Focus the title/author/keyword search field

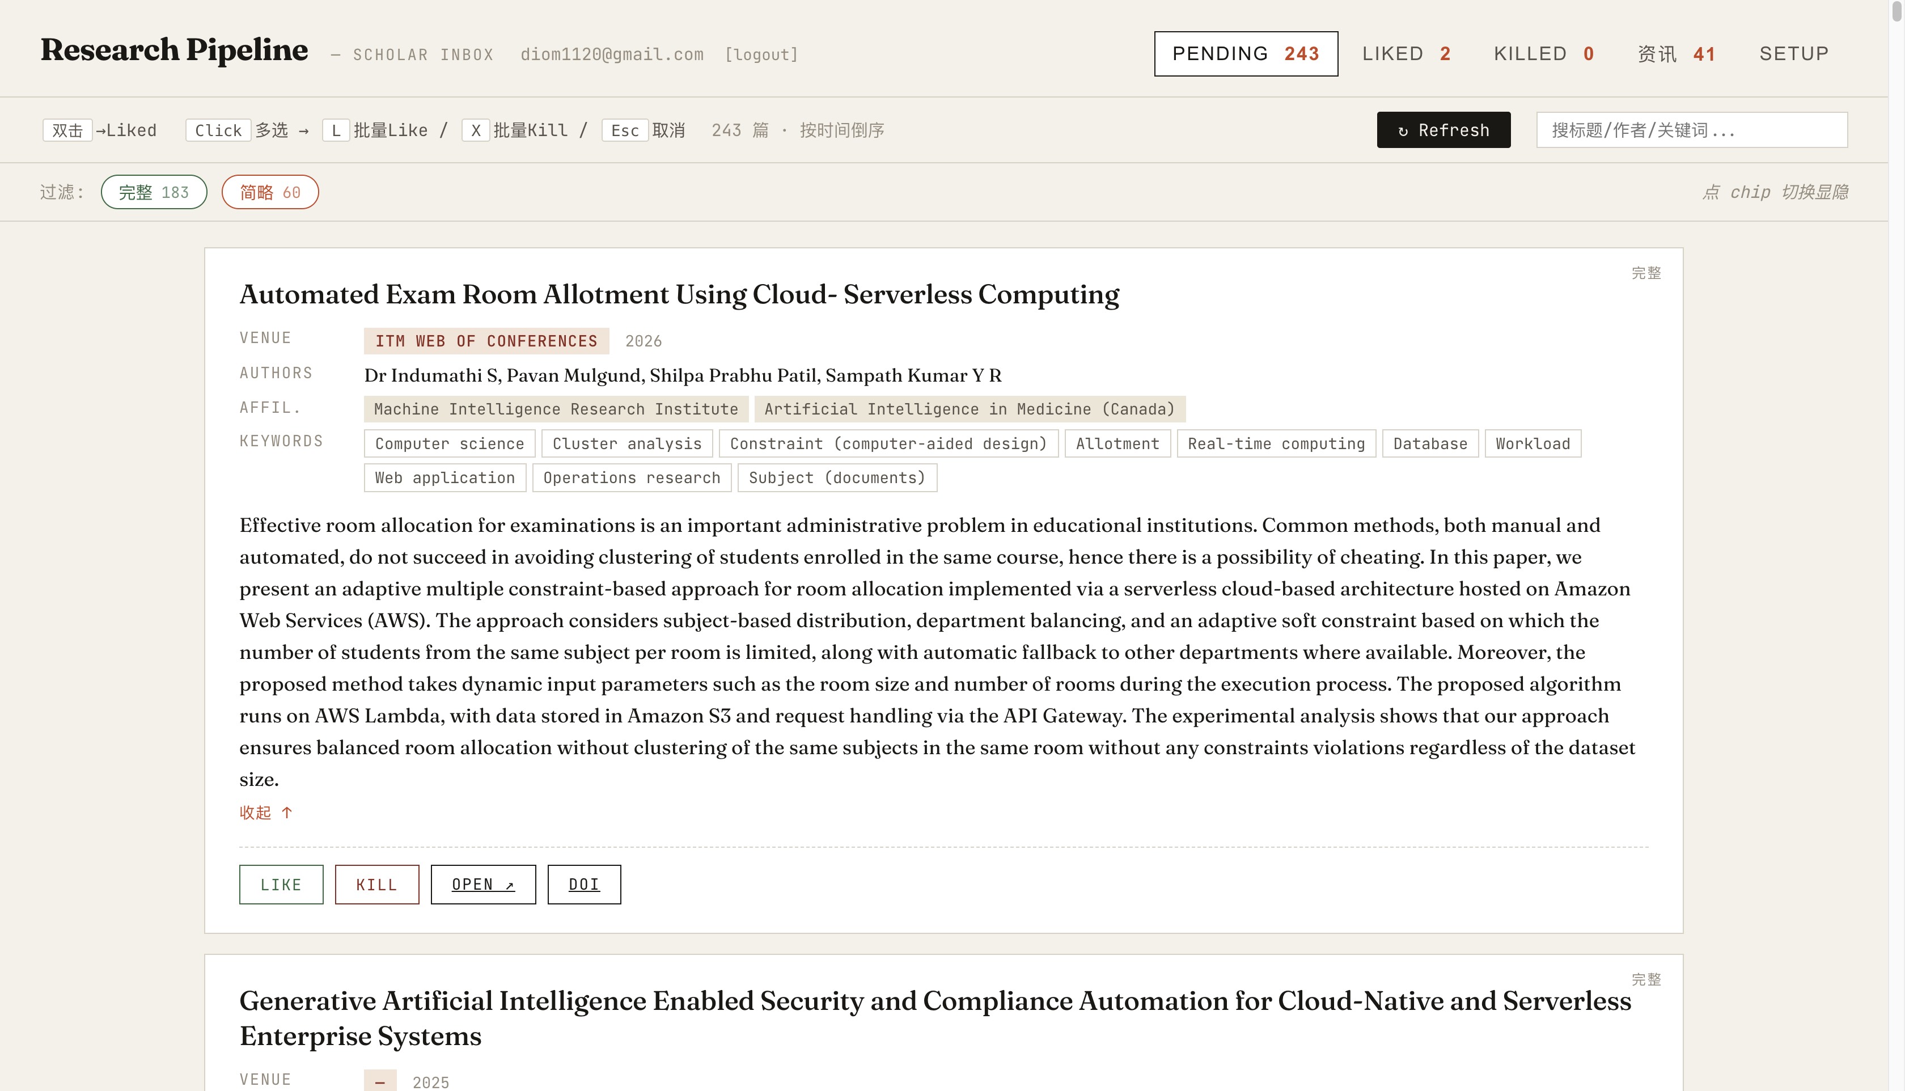coord(1691,130)
